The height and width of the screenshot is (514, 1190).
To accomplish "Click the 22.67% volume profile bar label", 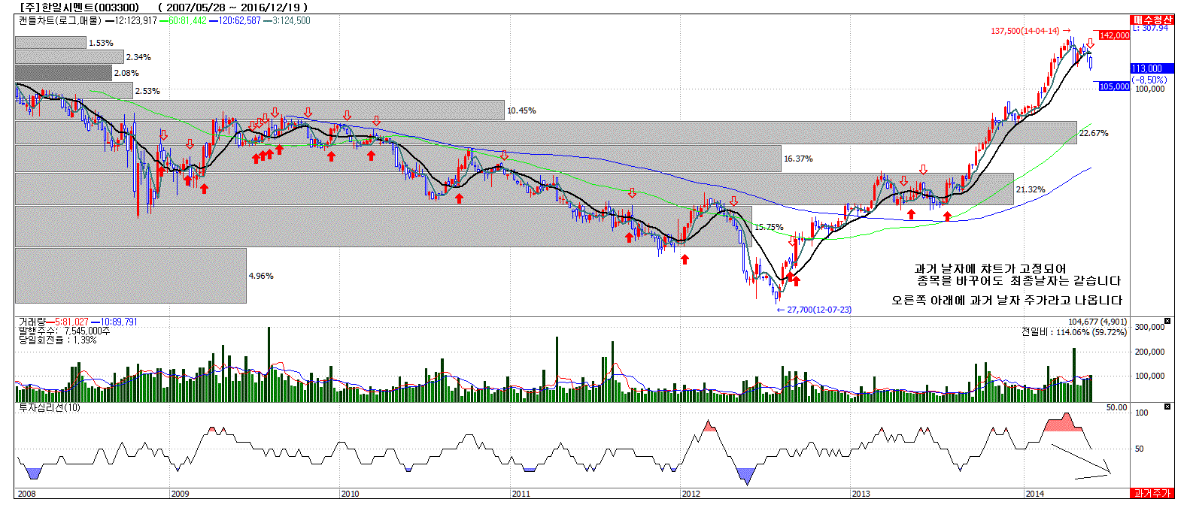I will pyautogui.click(x=1093, y=133).
